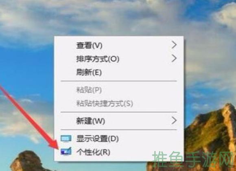Screen dimensions: 236x171
Task: Expand the 排序方式 submenu chevron
Action: coord(174,58)
